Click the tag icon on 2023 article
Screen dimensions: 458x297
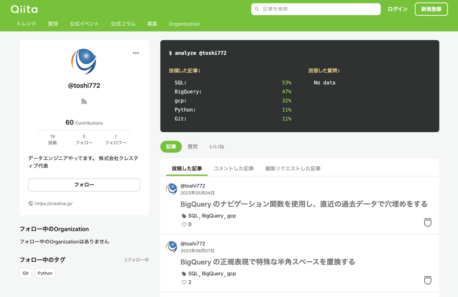[x=184, y=216]
